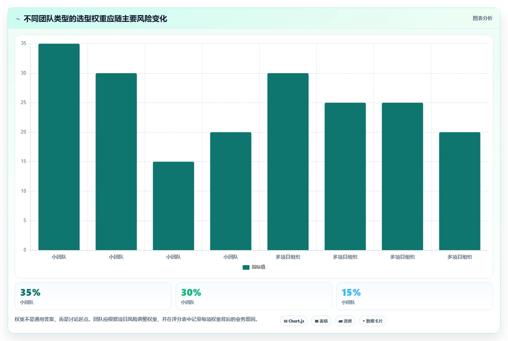Click the y-axis tick label 0

coord(25,250)
